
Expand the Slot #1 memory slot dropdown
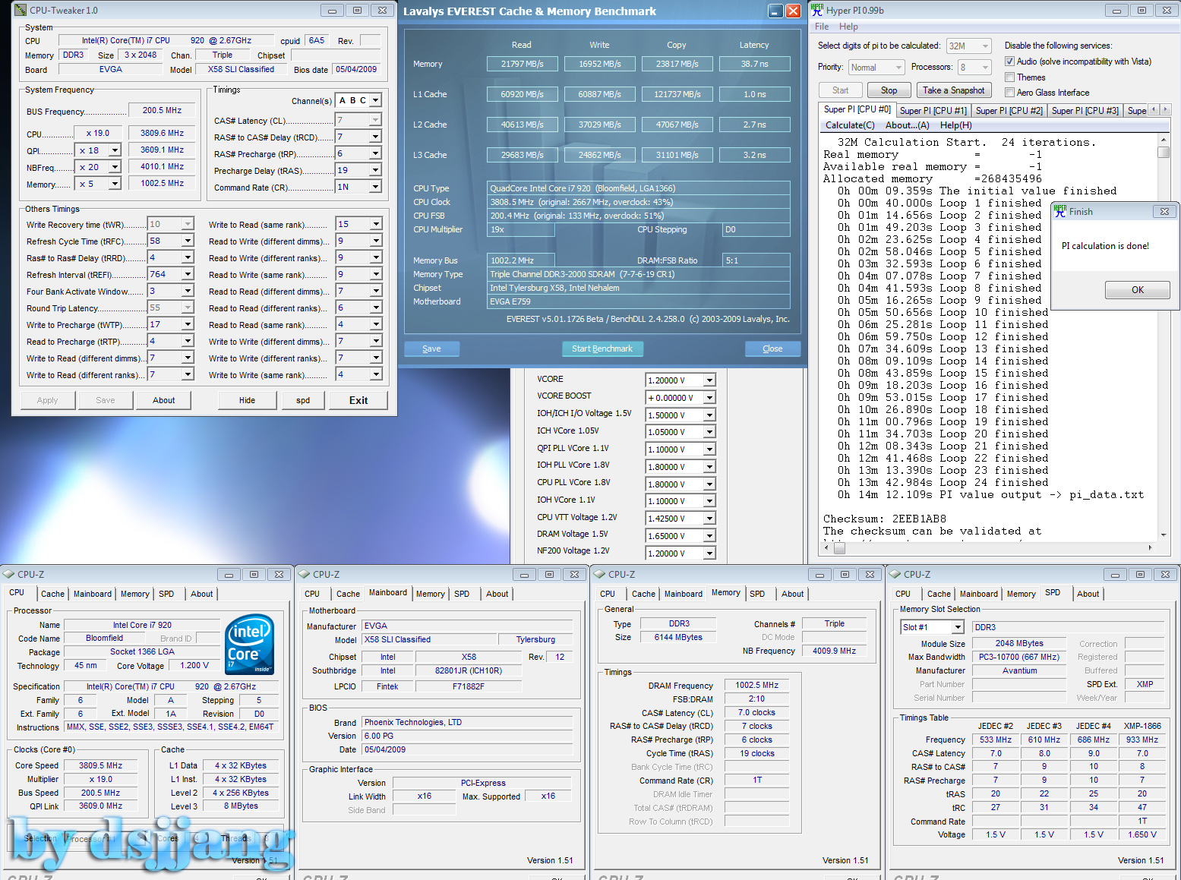pos(958,627)
